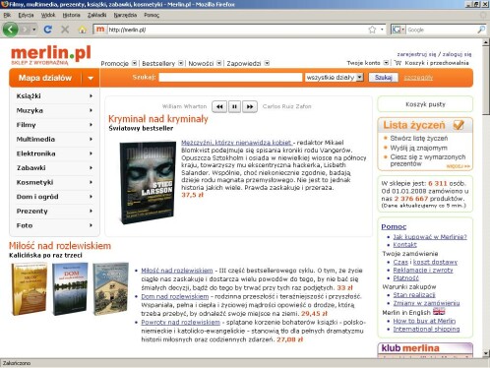Screen dimensions: 490x368
Task: Open the Promocje dropdown arrow
Action: tap(134, 63)
